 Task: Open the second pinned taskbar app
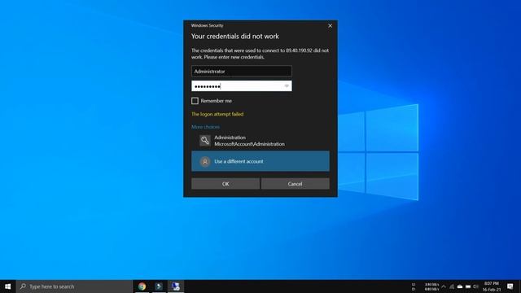159,286
